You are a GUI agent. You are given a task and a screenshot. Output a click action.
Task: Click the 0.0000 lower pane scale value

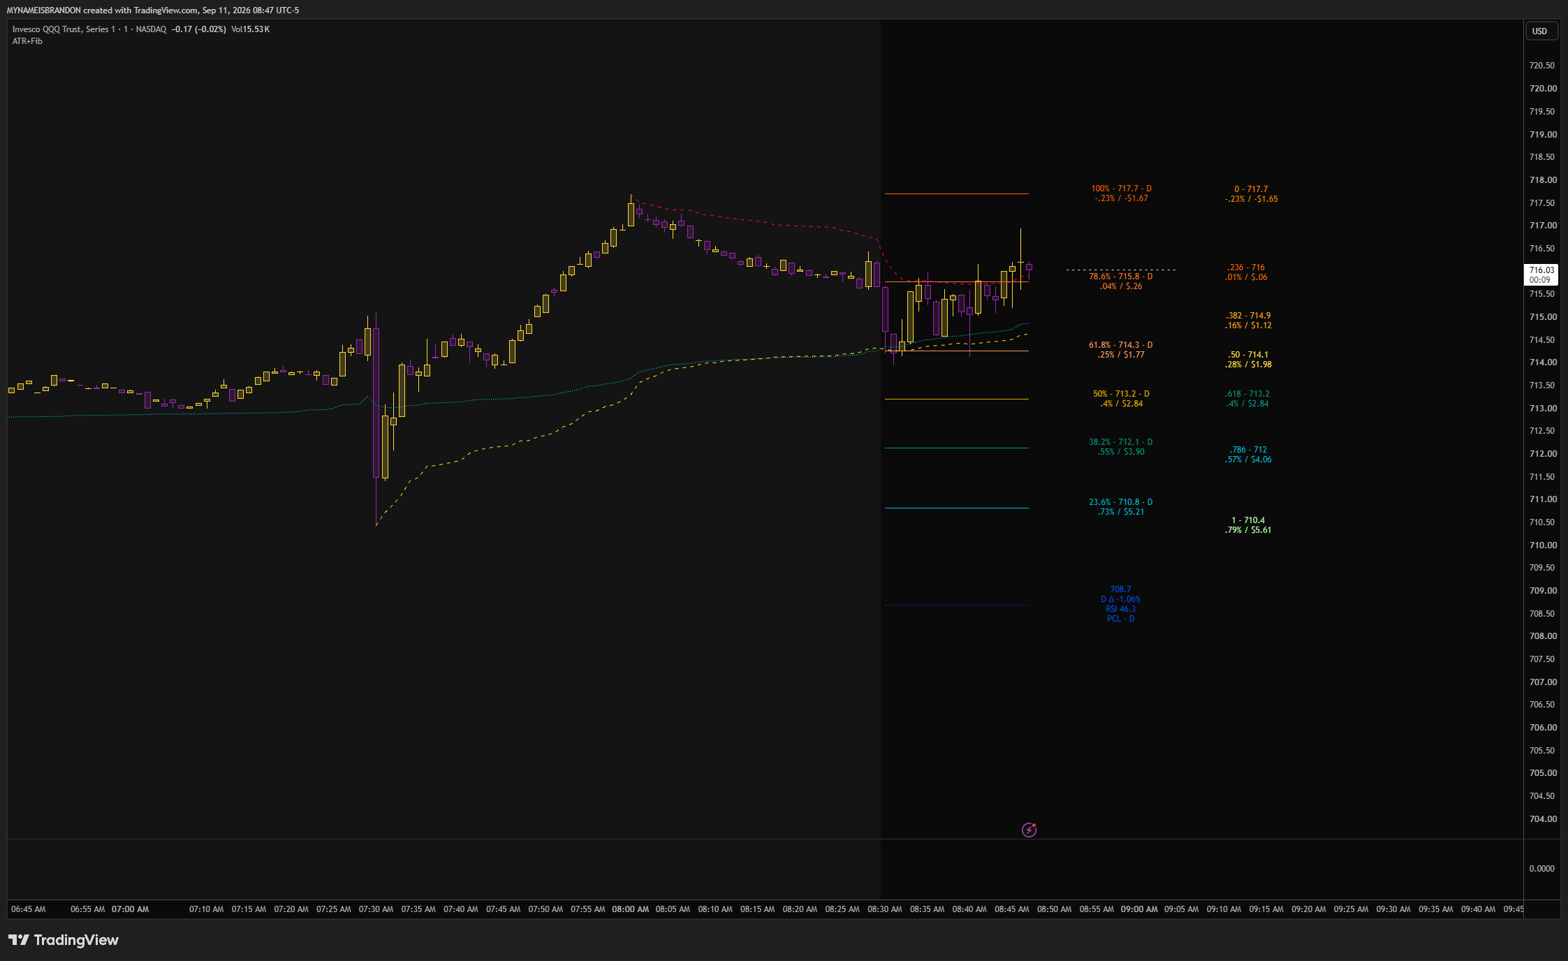(1542, 869)
